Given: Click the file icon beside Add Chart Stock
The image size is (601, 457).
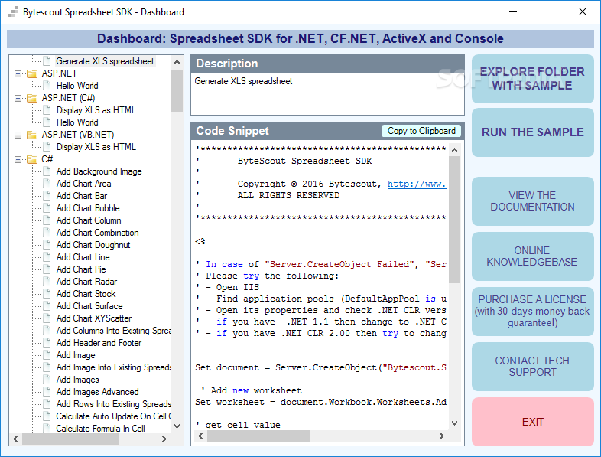Looking at the screenshot, I should 47,294.
